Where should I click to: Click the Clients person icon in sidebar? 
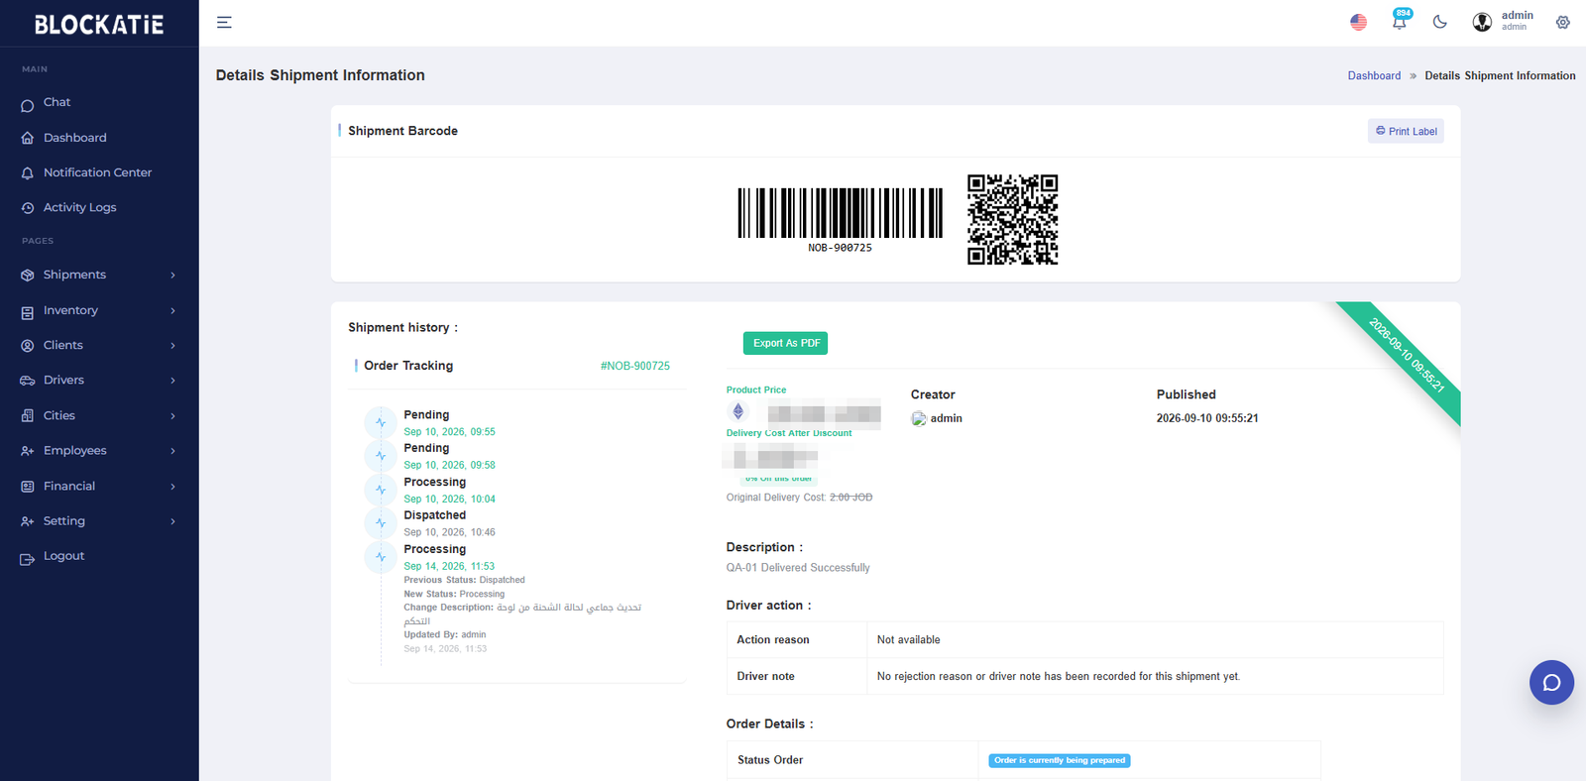[x=28, y=346]
